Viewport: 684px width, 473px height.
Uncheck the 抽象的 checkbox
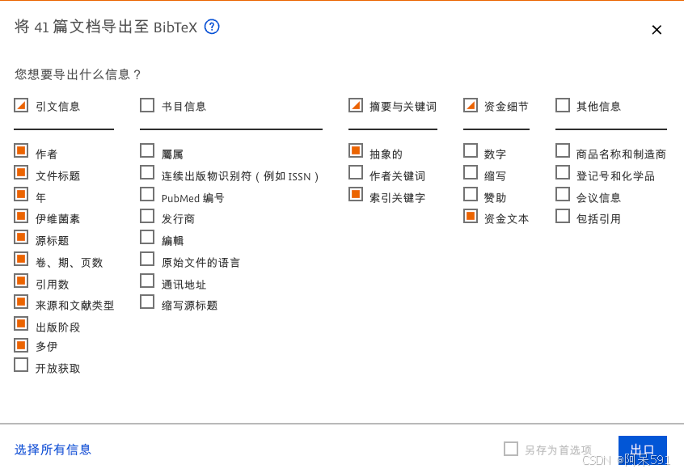pyautogui.click(x=355, y=151)
